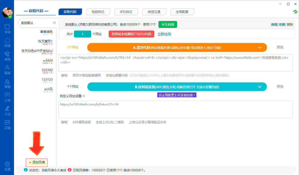The height and width of the screenshot is (175, 299).
Task: Click the 删除 link
Action: click(290, 25)
